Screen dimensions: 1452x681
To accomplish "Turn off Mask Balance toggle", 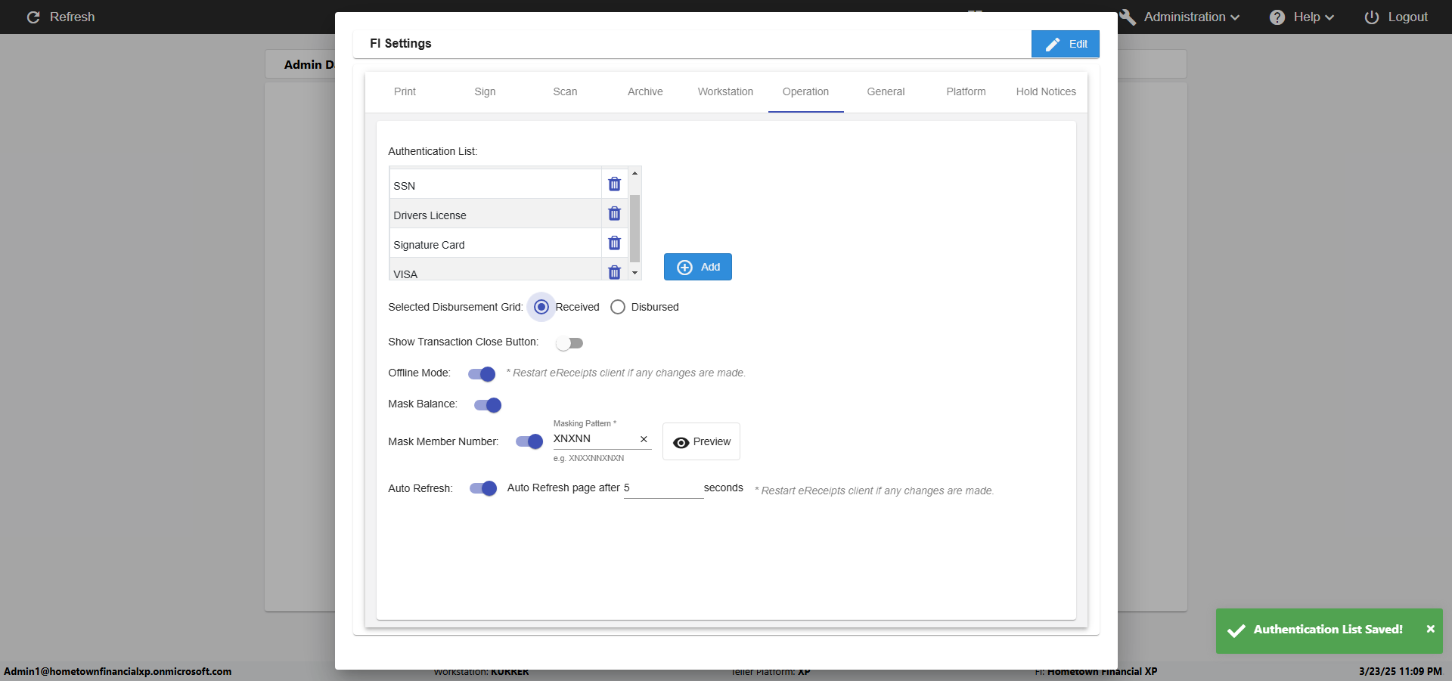I will coord(488,405).
